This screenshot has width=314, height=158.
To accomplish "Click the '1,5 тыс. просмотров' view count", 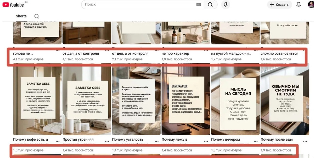I will (x=28, y=150).
